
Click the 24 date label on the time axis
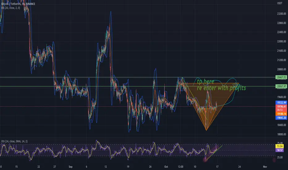click(239, 167)
